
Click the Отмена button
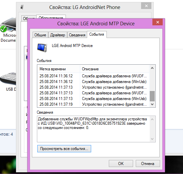[148, 163]
